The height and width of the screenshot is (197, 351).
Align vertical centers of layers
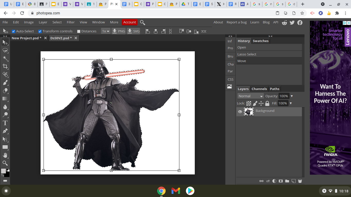pyautogui.click(x=189, y=31)
